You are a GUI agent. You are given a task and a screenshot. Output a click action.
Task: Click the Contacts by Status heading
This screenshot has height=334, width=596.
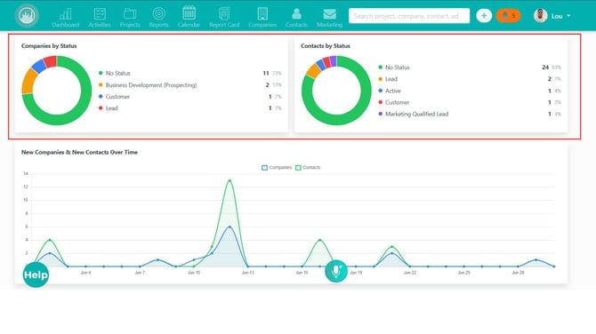point(326,45)
